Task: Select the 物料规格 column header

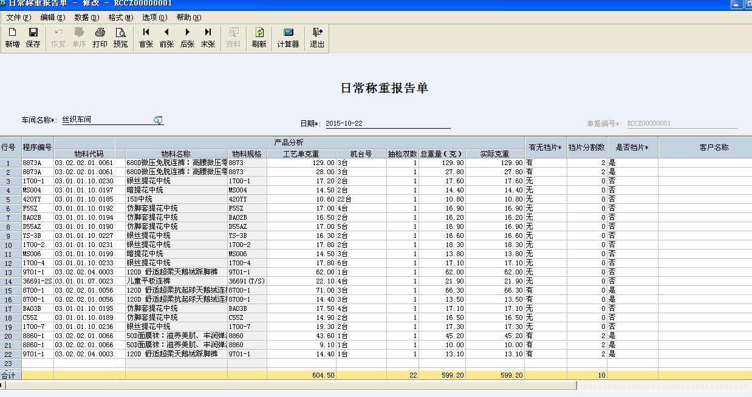Action: coord(247,154)
